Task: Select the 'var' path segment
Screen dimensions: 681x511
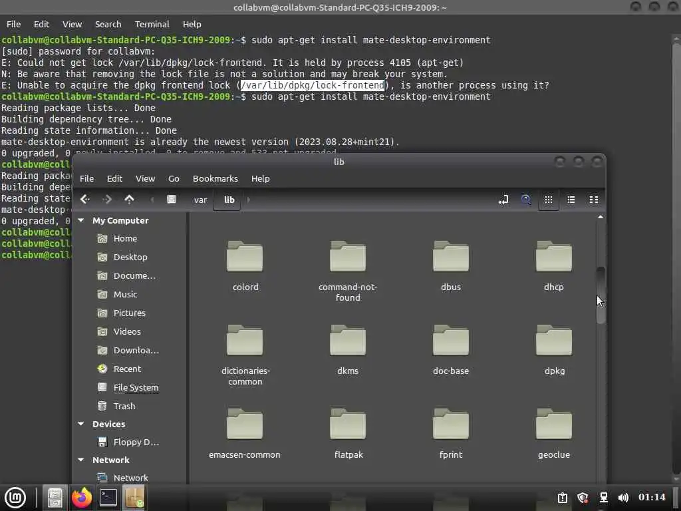Action: point(200,200)
